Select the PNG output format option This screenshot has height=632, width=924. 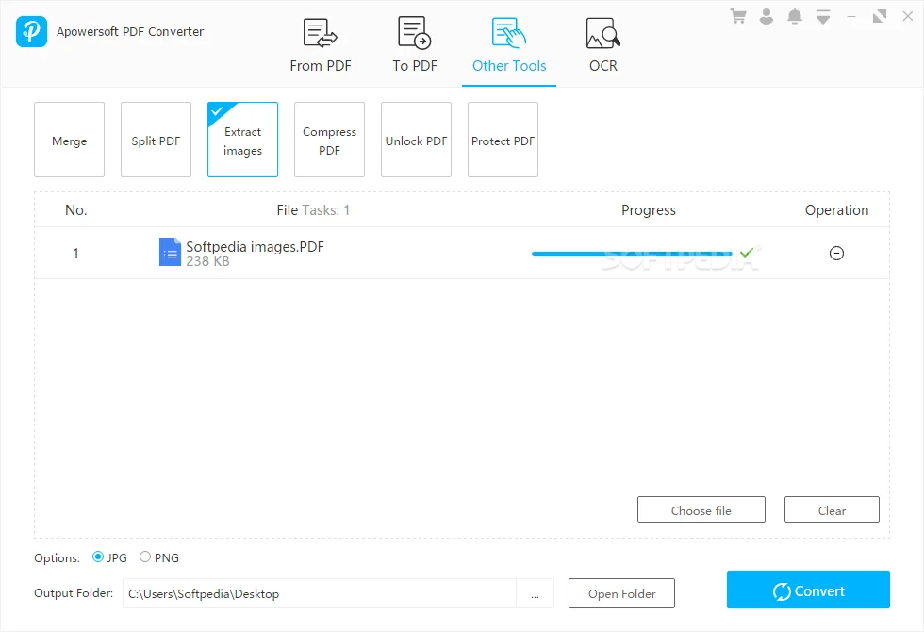point(159,557)
